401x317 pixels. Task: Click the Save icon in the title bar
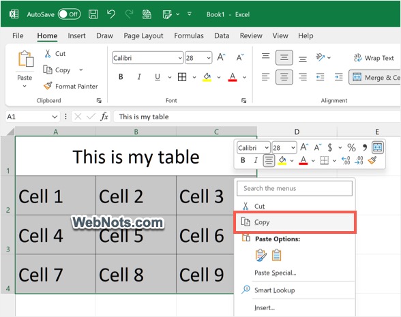(93, 14)
